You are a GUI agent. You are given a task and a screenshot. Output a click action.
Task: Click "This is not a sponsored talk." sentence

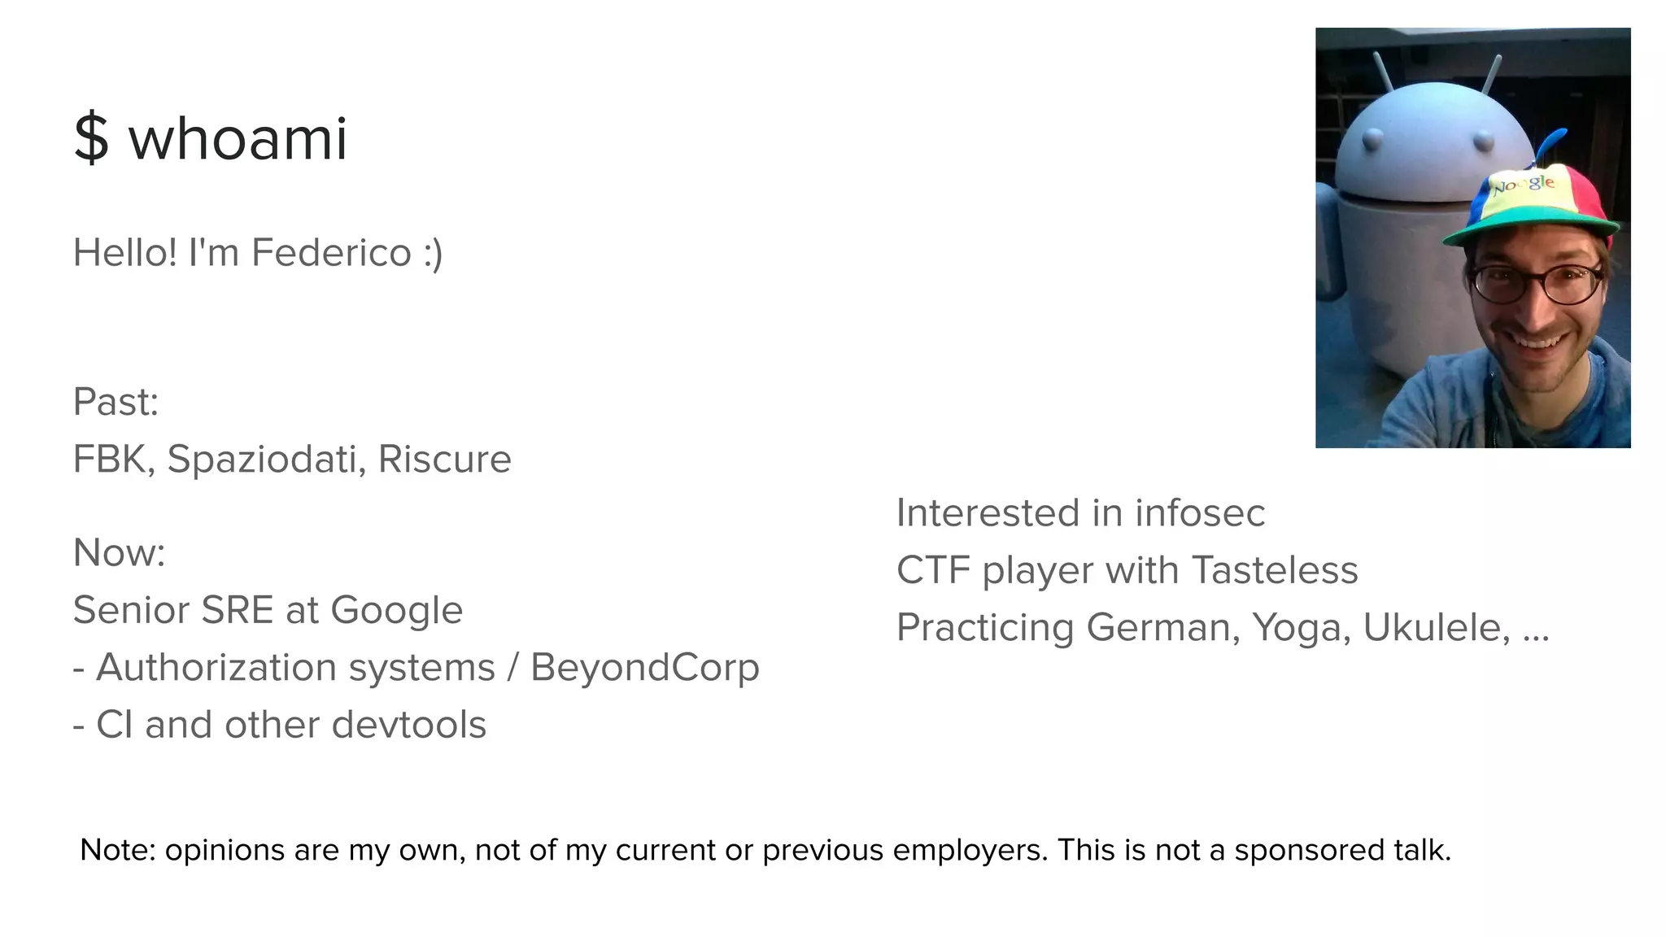tap(1254, 850)
